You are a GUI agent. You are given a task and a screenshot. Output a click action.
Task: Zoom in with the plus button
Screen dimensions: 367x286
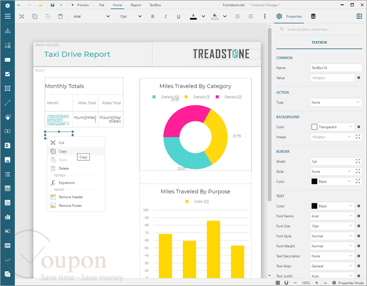point(316,283)
